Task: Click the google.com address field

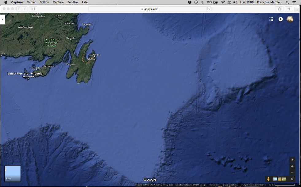Action: tap(150, 9)
